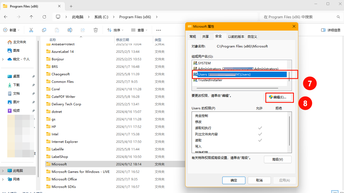Switch to the 自定义 tab

point(252,36)
